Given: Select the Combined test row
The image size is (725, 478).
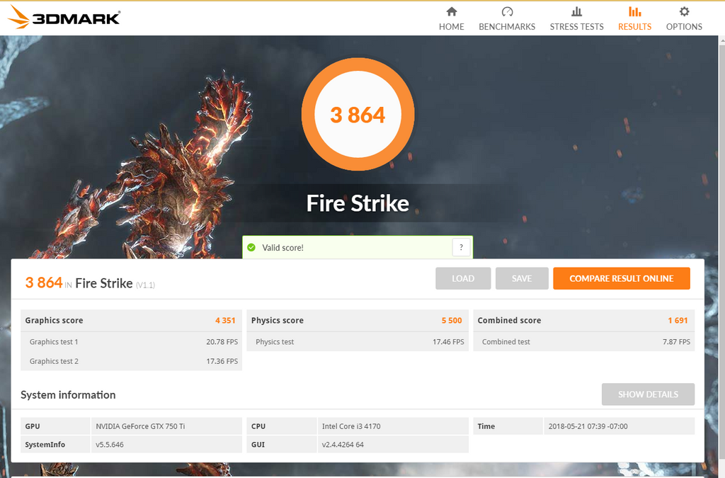Looking at the screenshot, I should [x=583, y=341].
